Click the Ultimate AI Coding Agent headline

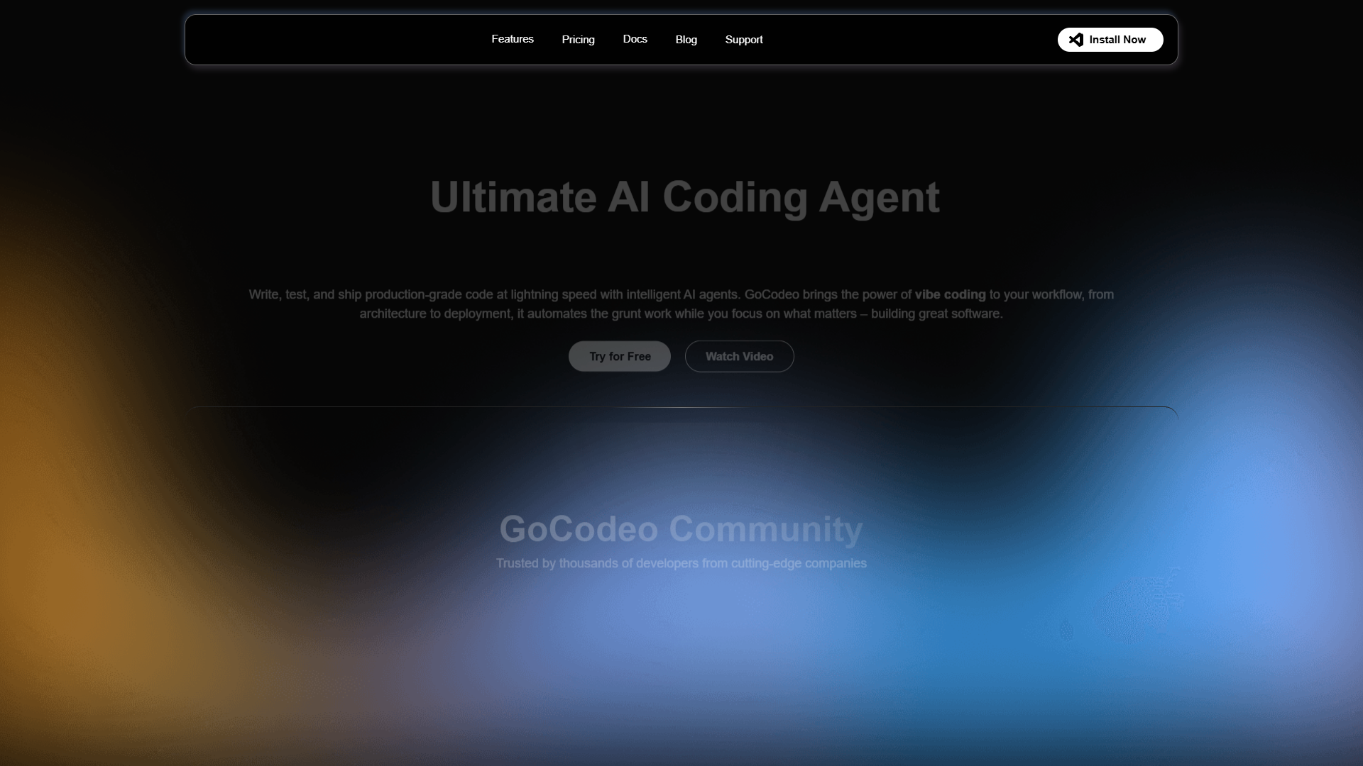coord(685,197)
